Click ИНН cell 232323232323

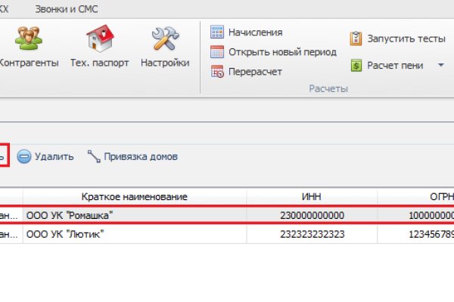[x=311, y=234]
